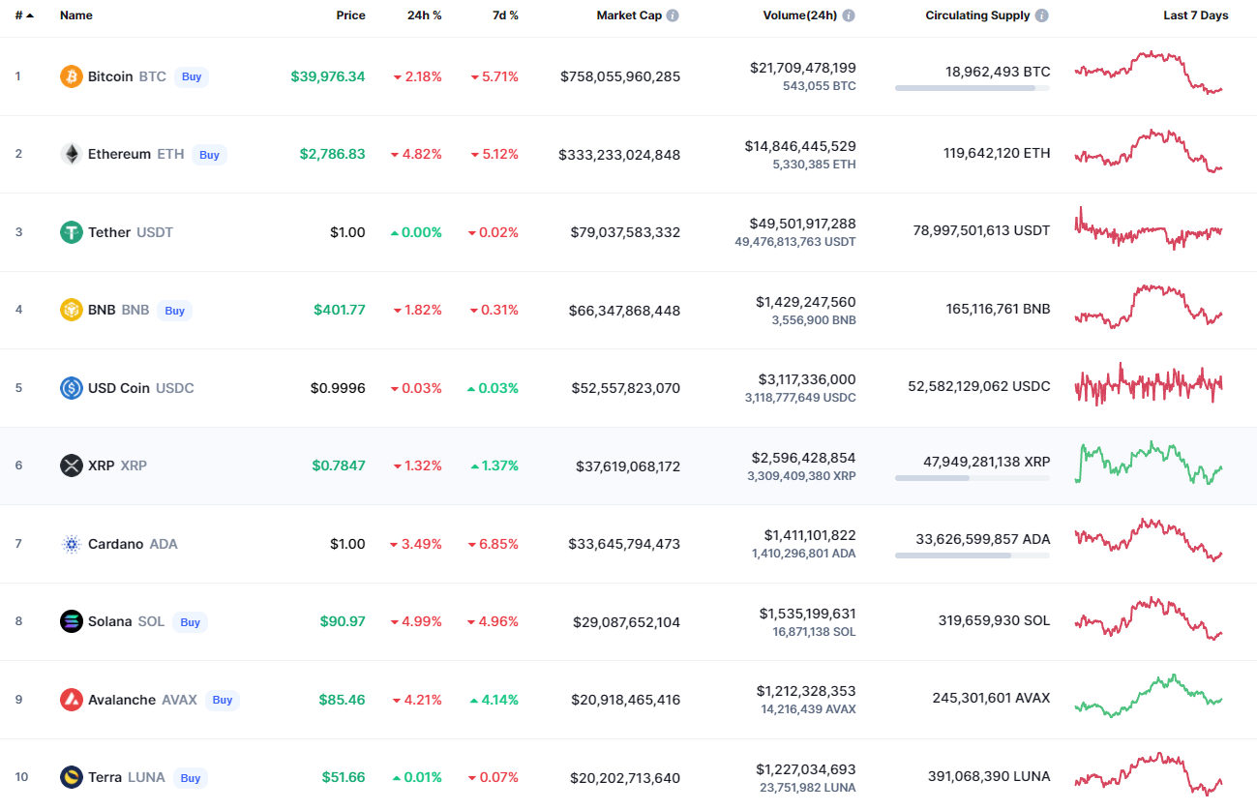
Task: Open the USD Coin name link
Action: click(x=118, y=388)
